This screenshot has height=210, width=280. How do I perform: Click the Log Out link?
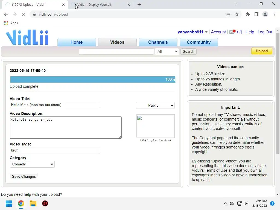(x=265, y=32)
